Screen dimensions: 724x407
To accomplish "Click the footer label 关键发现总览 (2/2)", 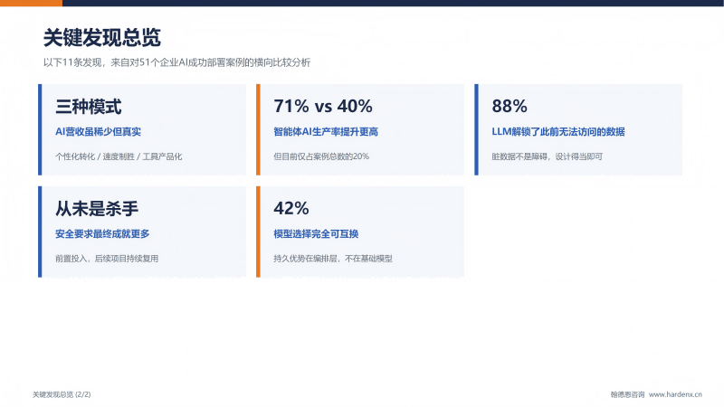I will pyautogui.click(x=62, y=394).
